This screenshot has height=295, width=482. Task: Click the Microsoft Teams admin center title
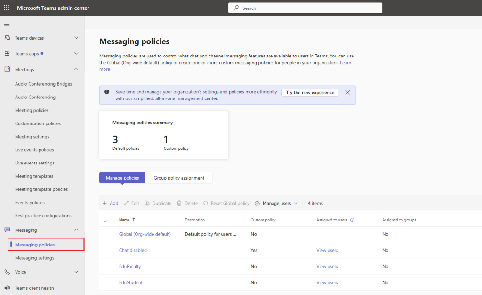(53, 8)
